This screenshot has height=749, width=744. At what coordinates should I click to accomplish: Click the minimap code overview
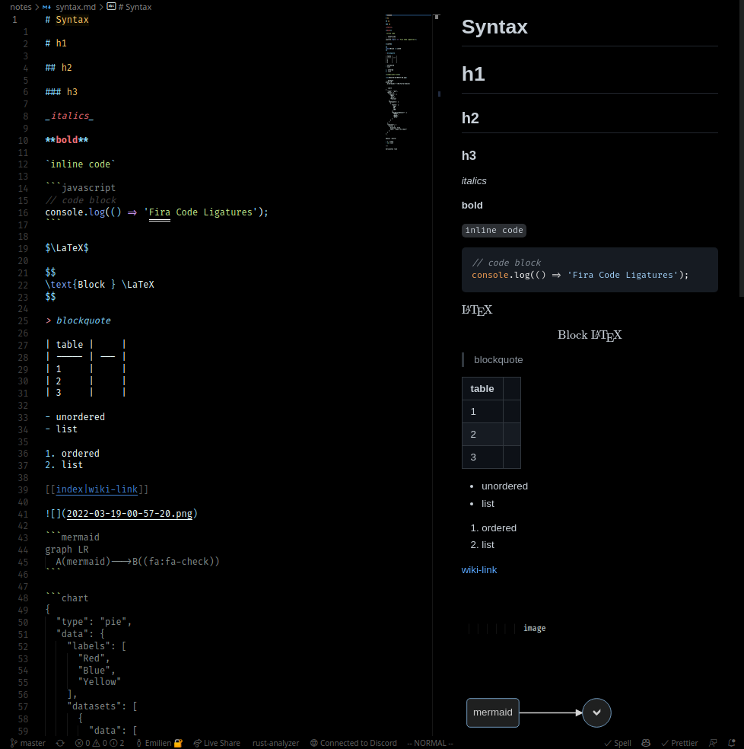409,82
